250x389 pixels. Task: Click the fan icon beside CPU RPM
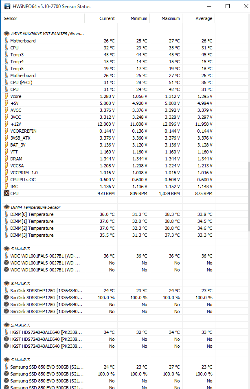tap(6, 193)
